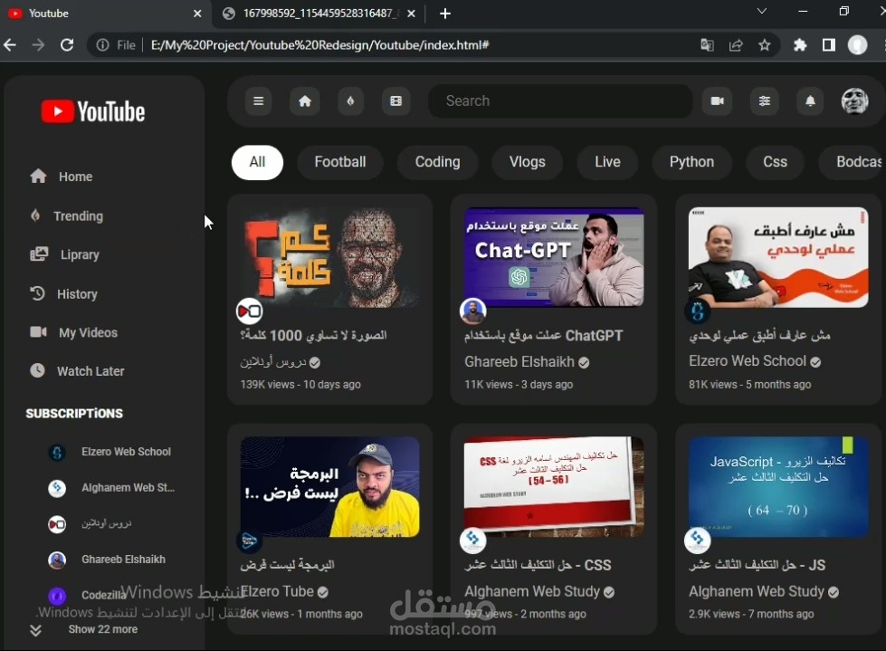The image size is (886, 651).
Task: Click the Liprary photos icon in sidebar
Action: 39,254
